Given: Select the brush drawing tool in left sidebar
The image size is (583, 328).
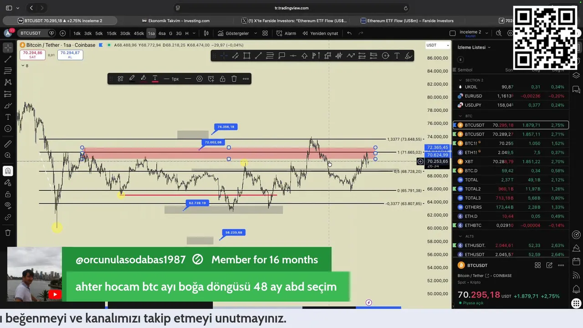Looking at the screenshot, I should click(x=8, y=106).
